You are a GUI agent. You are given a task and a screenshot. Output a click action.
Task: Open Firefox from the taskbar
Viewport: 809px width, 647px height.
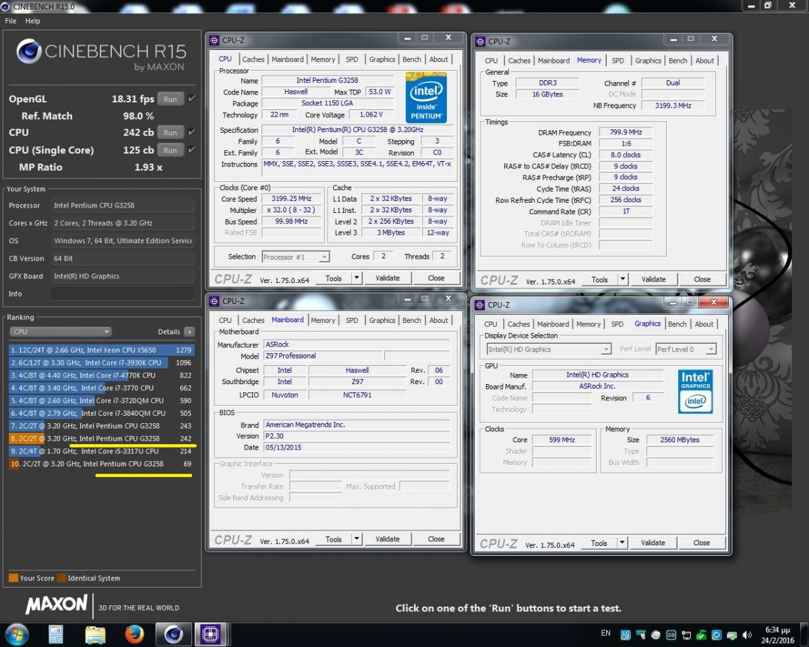pos(135,634)
